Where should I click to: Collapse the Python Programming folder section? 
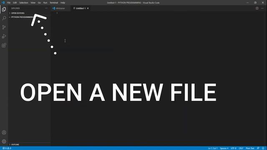click(23, 17)
